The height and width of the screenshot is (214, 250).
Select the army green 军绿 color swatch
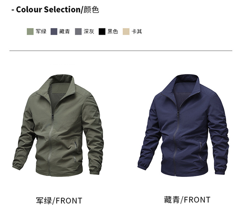tap(30, 31)
